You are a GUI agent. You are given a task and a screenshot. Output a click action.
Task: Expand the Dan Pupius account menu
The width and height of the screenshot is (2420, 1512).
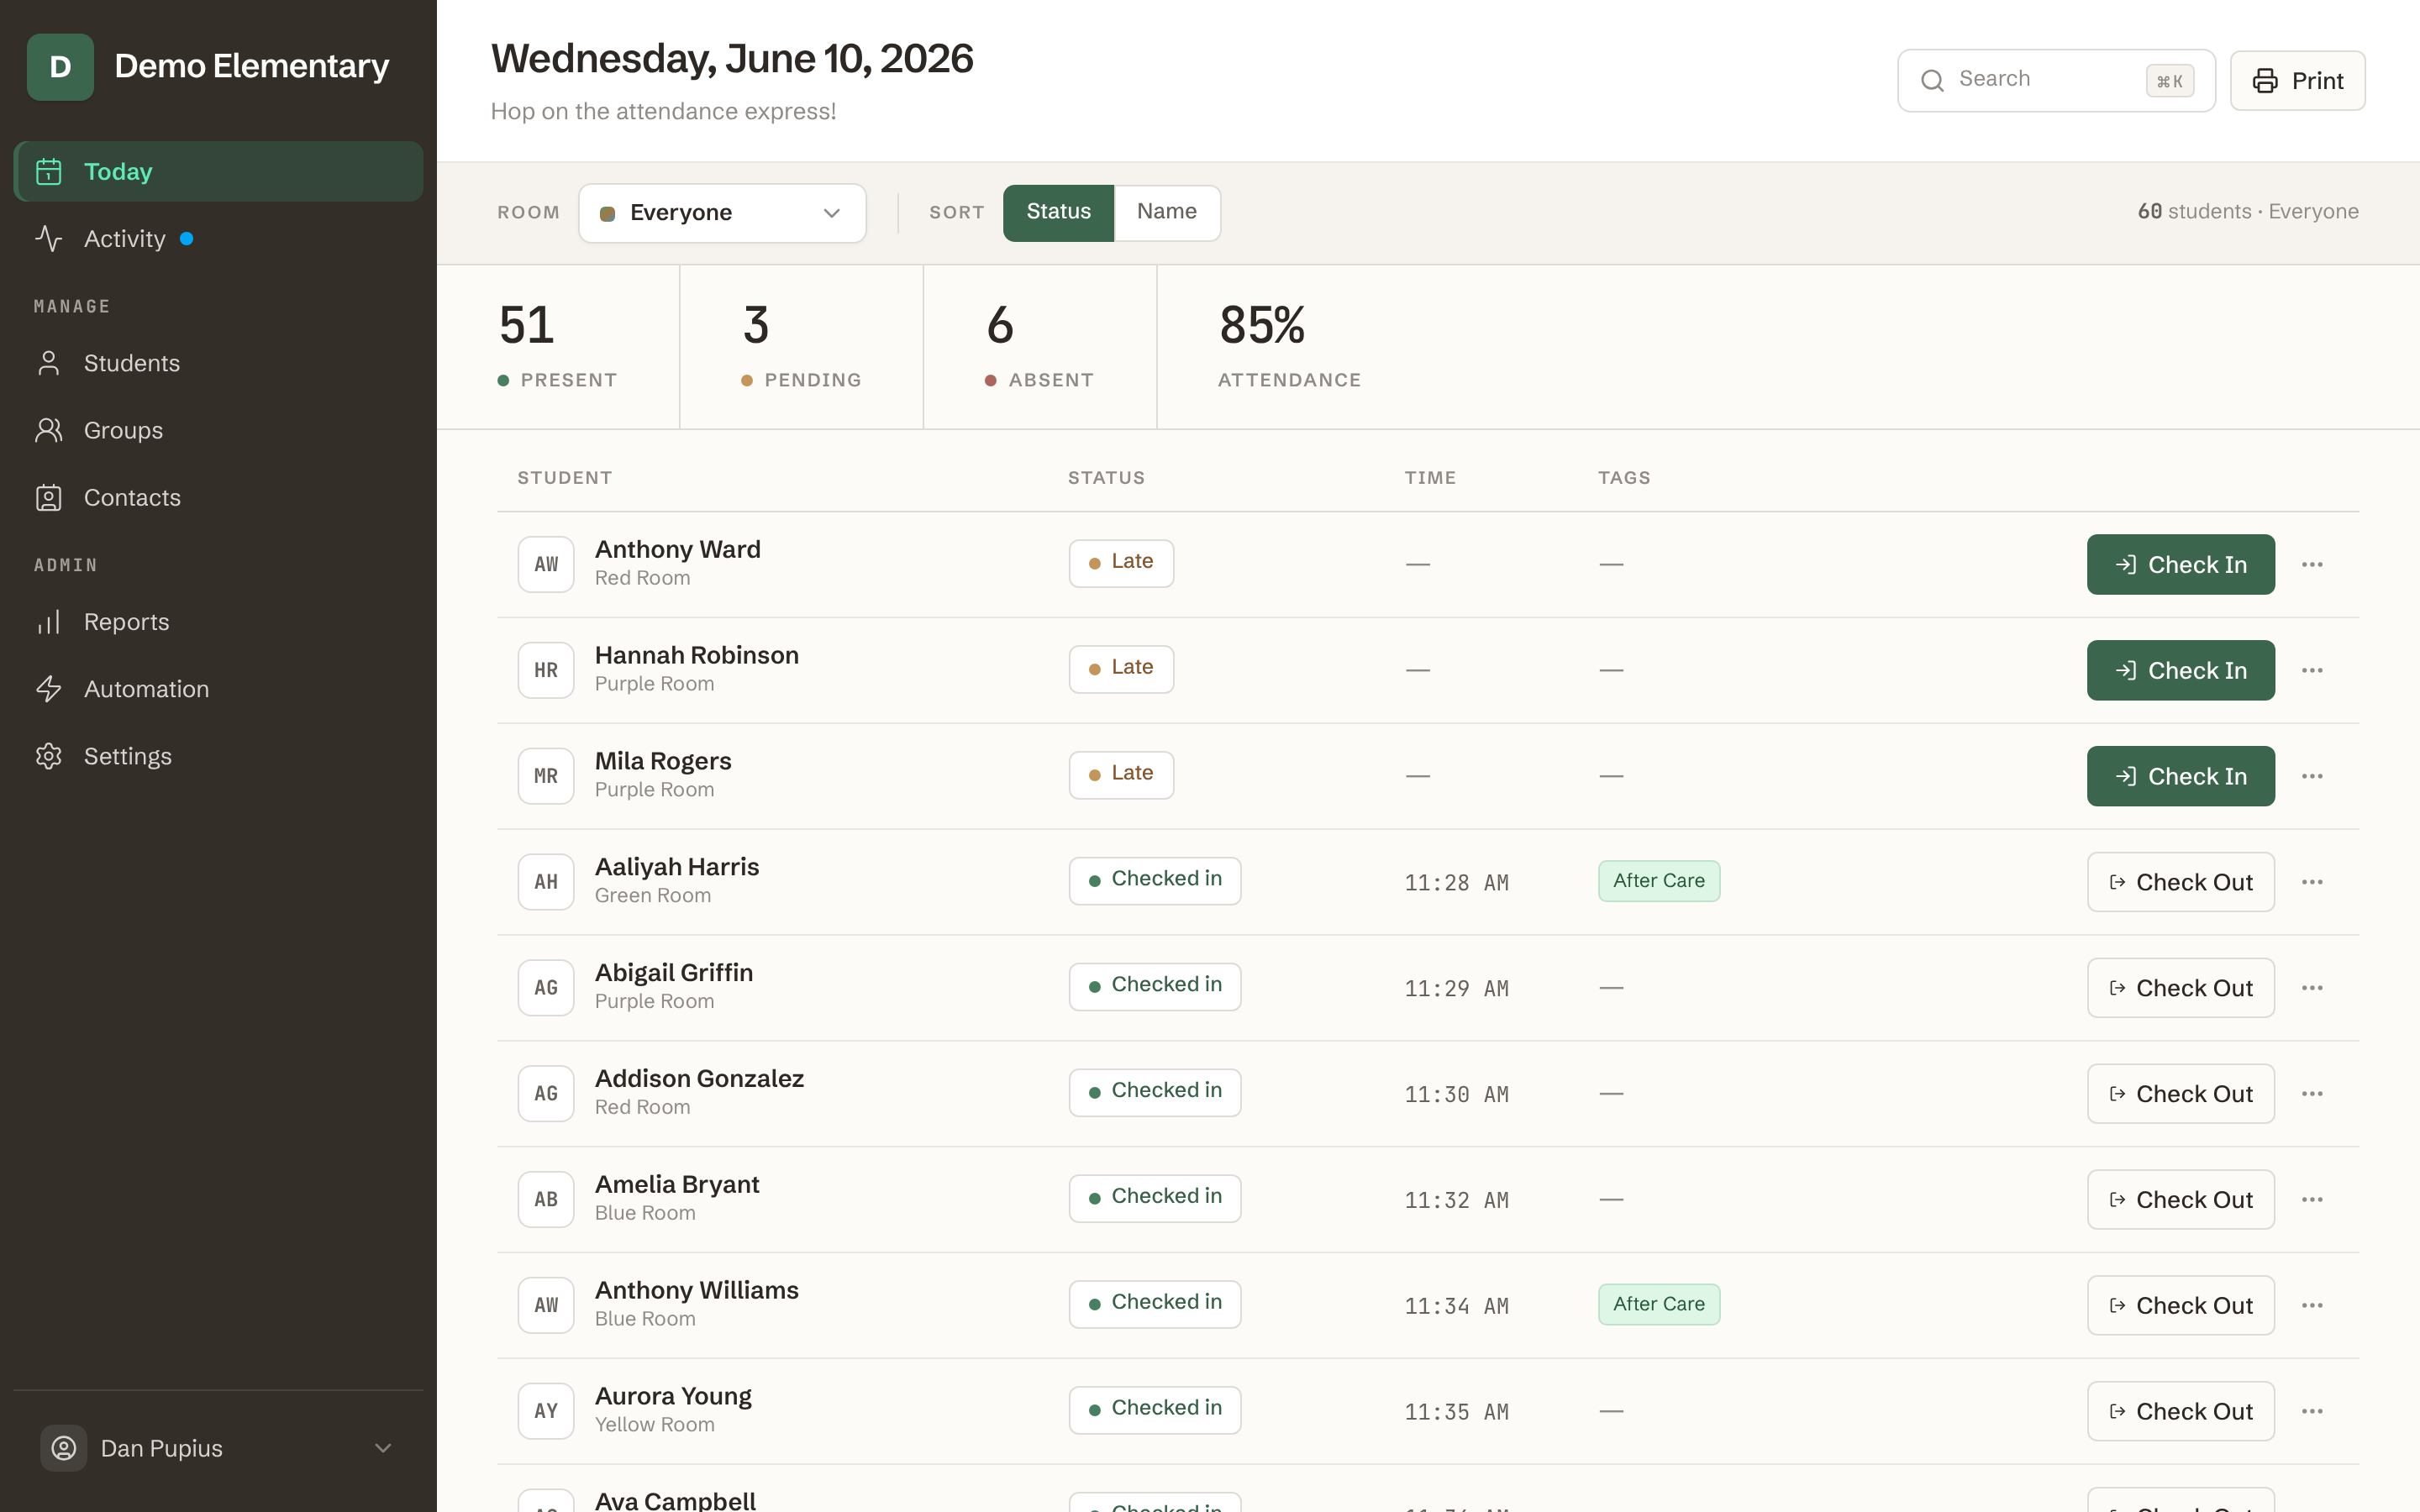click(383, 1448)
